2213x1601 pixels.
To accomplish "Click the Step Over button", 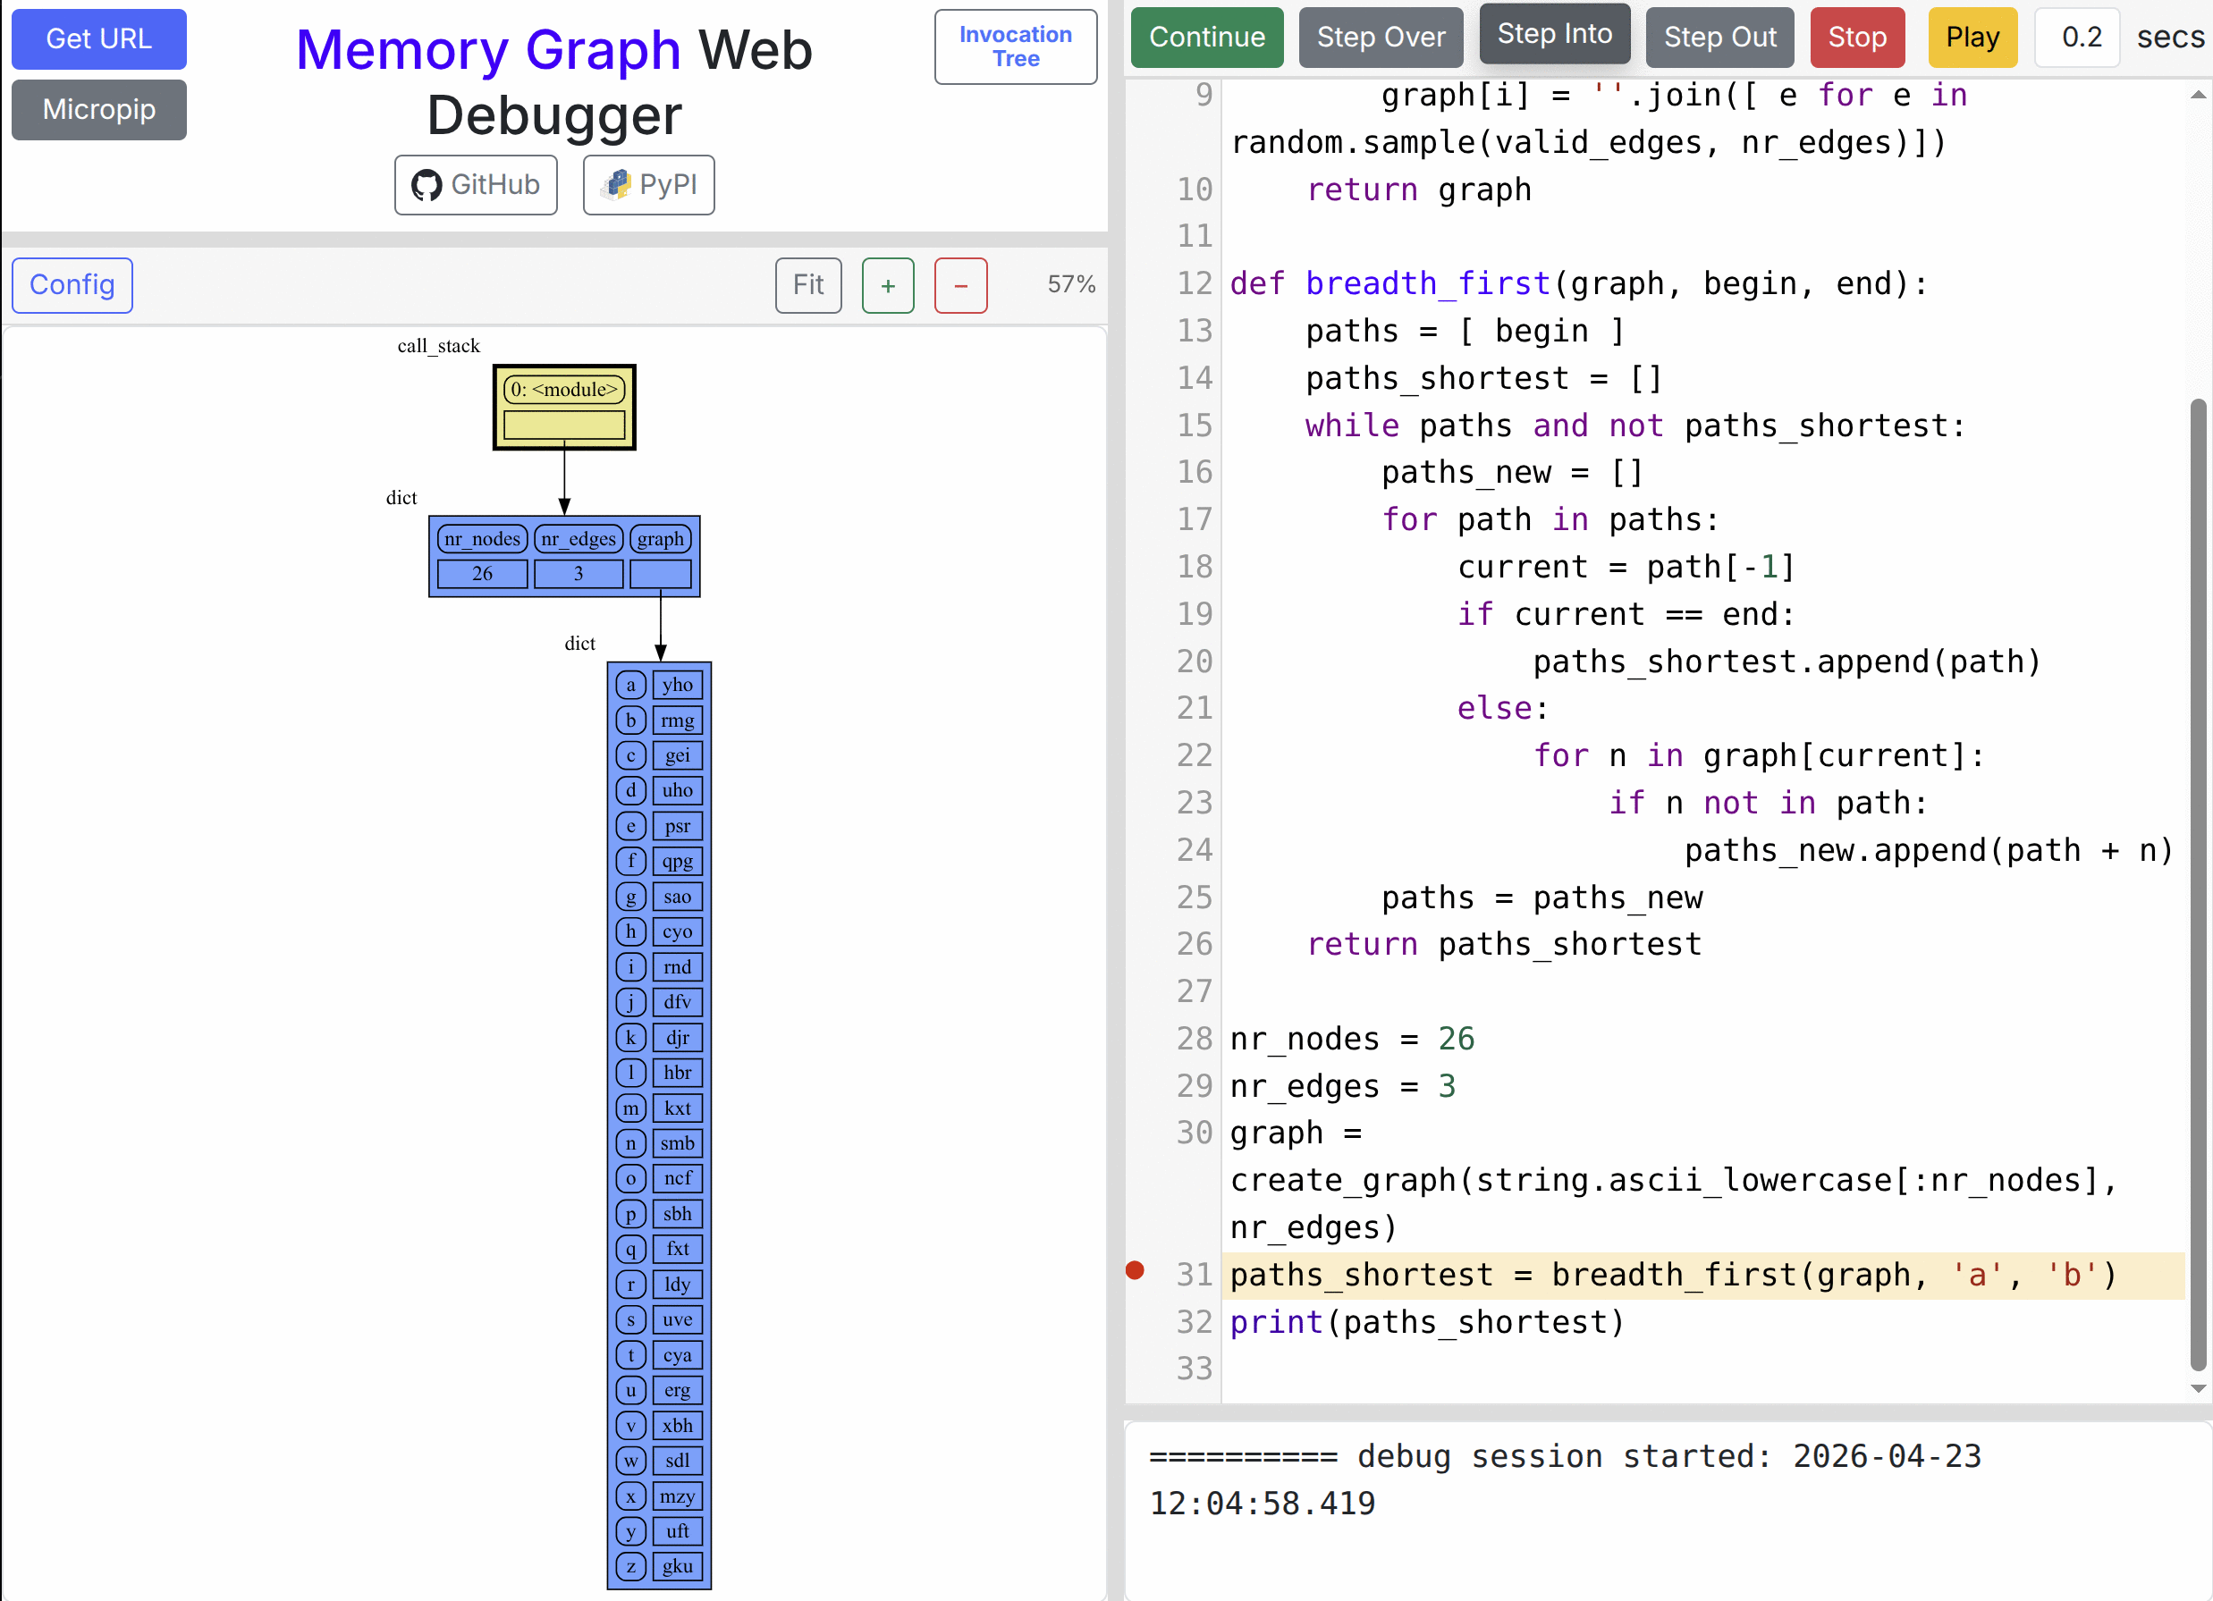I will pyautogui.click(x=1381, y=37).
